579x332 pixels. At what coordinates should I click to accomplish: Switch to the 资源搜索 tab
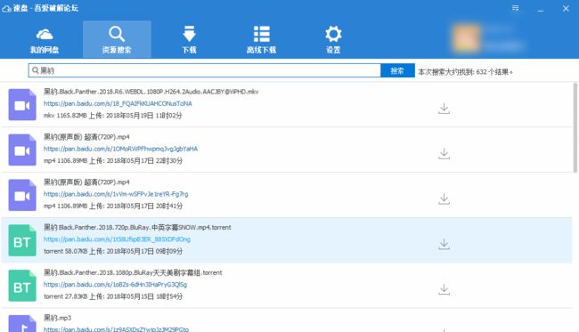pyautogui.click(x=117, y=39)
